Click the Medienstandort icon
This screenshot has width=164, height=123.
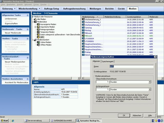pyautogui.click(x=35, y=40)
